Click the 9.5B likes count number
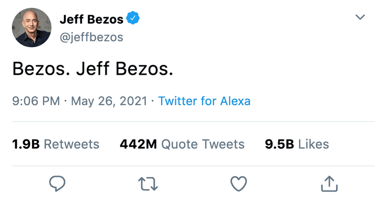 coord(280,144)
